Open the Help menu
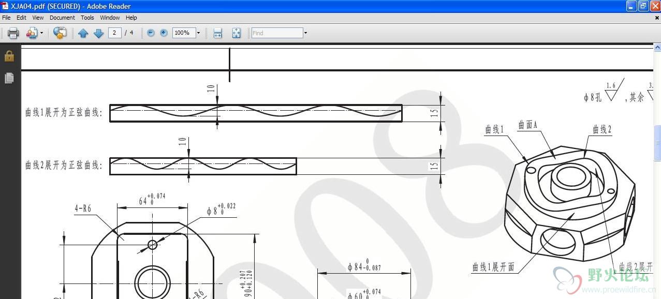Viewport: 661px width, 299px height. click(x=131, y=18)
